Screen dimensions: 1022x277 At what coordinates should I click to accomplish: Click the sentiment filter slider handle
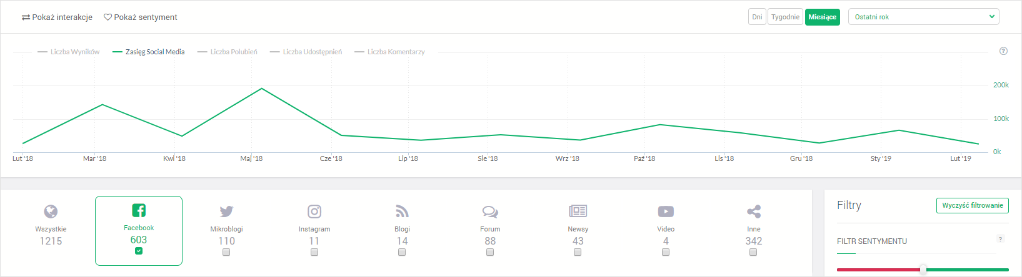click(923, 270)
